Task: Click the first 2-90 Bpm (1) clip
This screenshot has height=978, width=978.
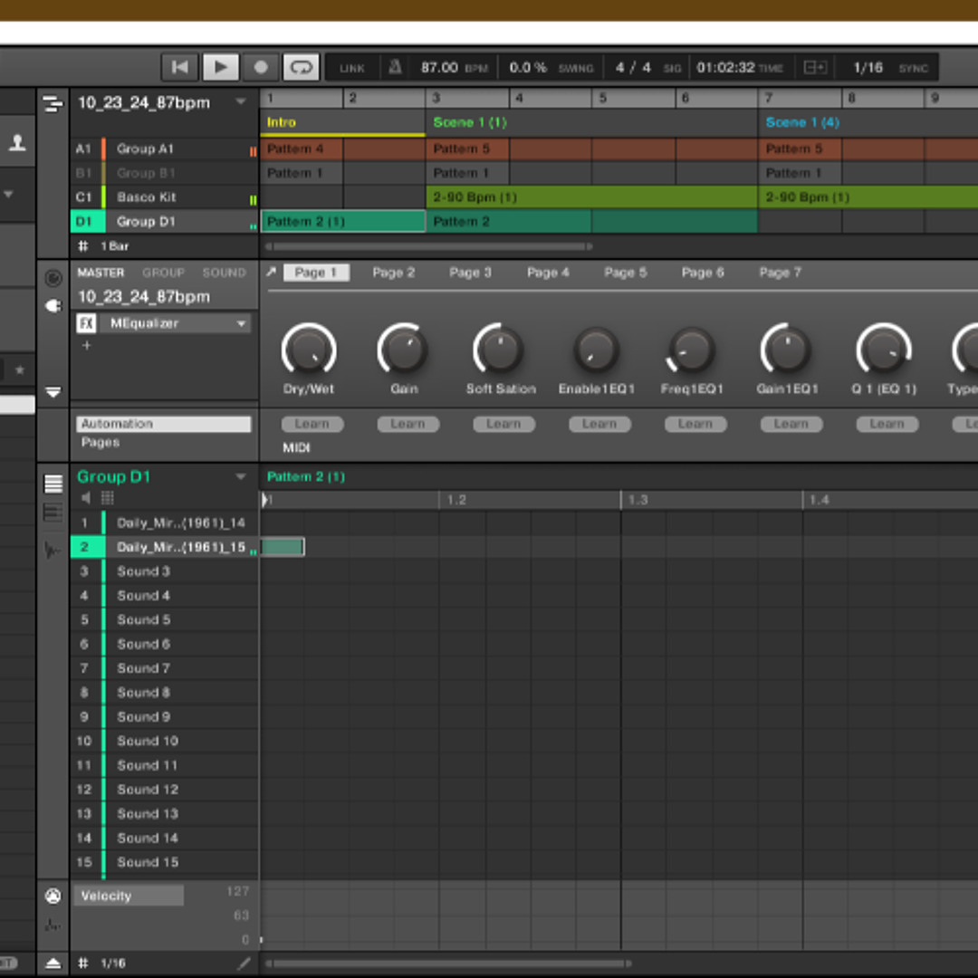Action: 591,197
